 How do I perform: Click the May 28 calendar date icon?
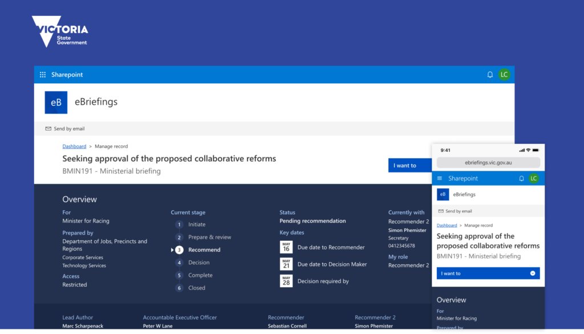(x=286, y=281)
